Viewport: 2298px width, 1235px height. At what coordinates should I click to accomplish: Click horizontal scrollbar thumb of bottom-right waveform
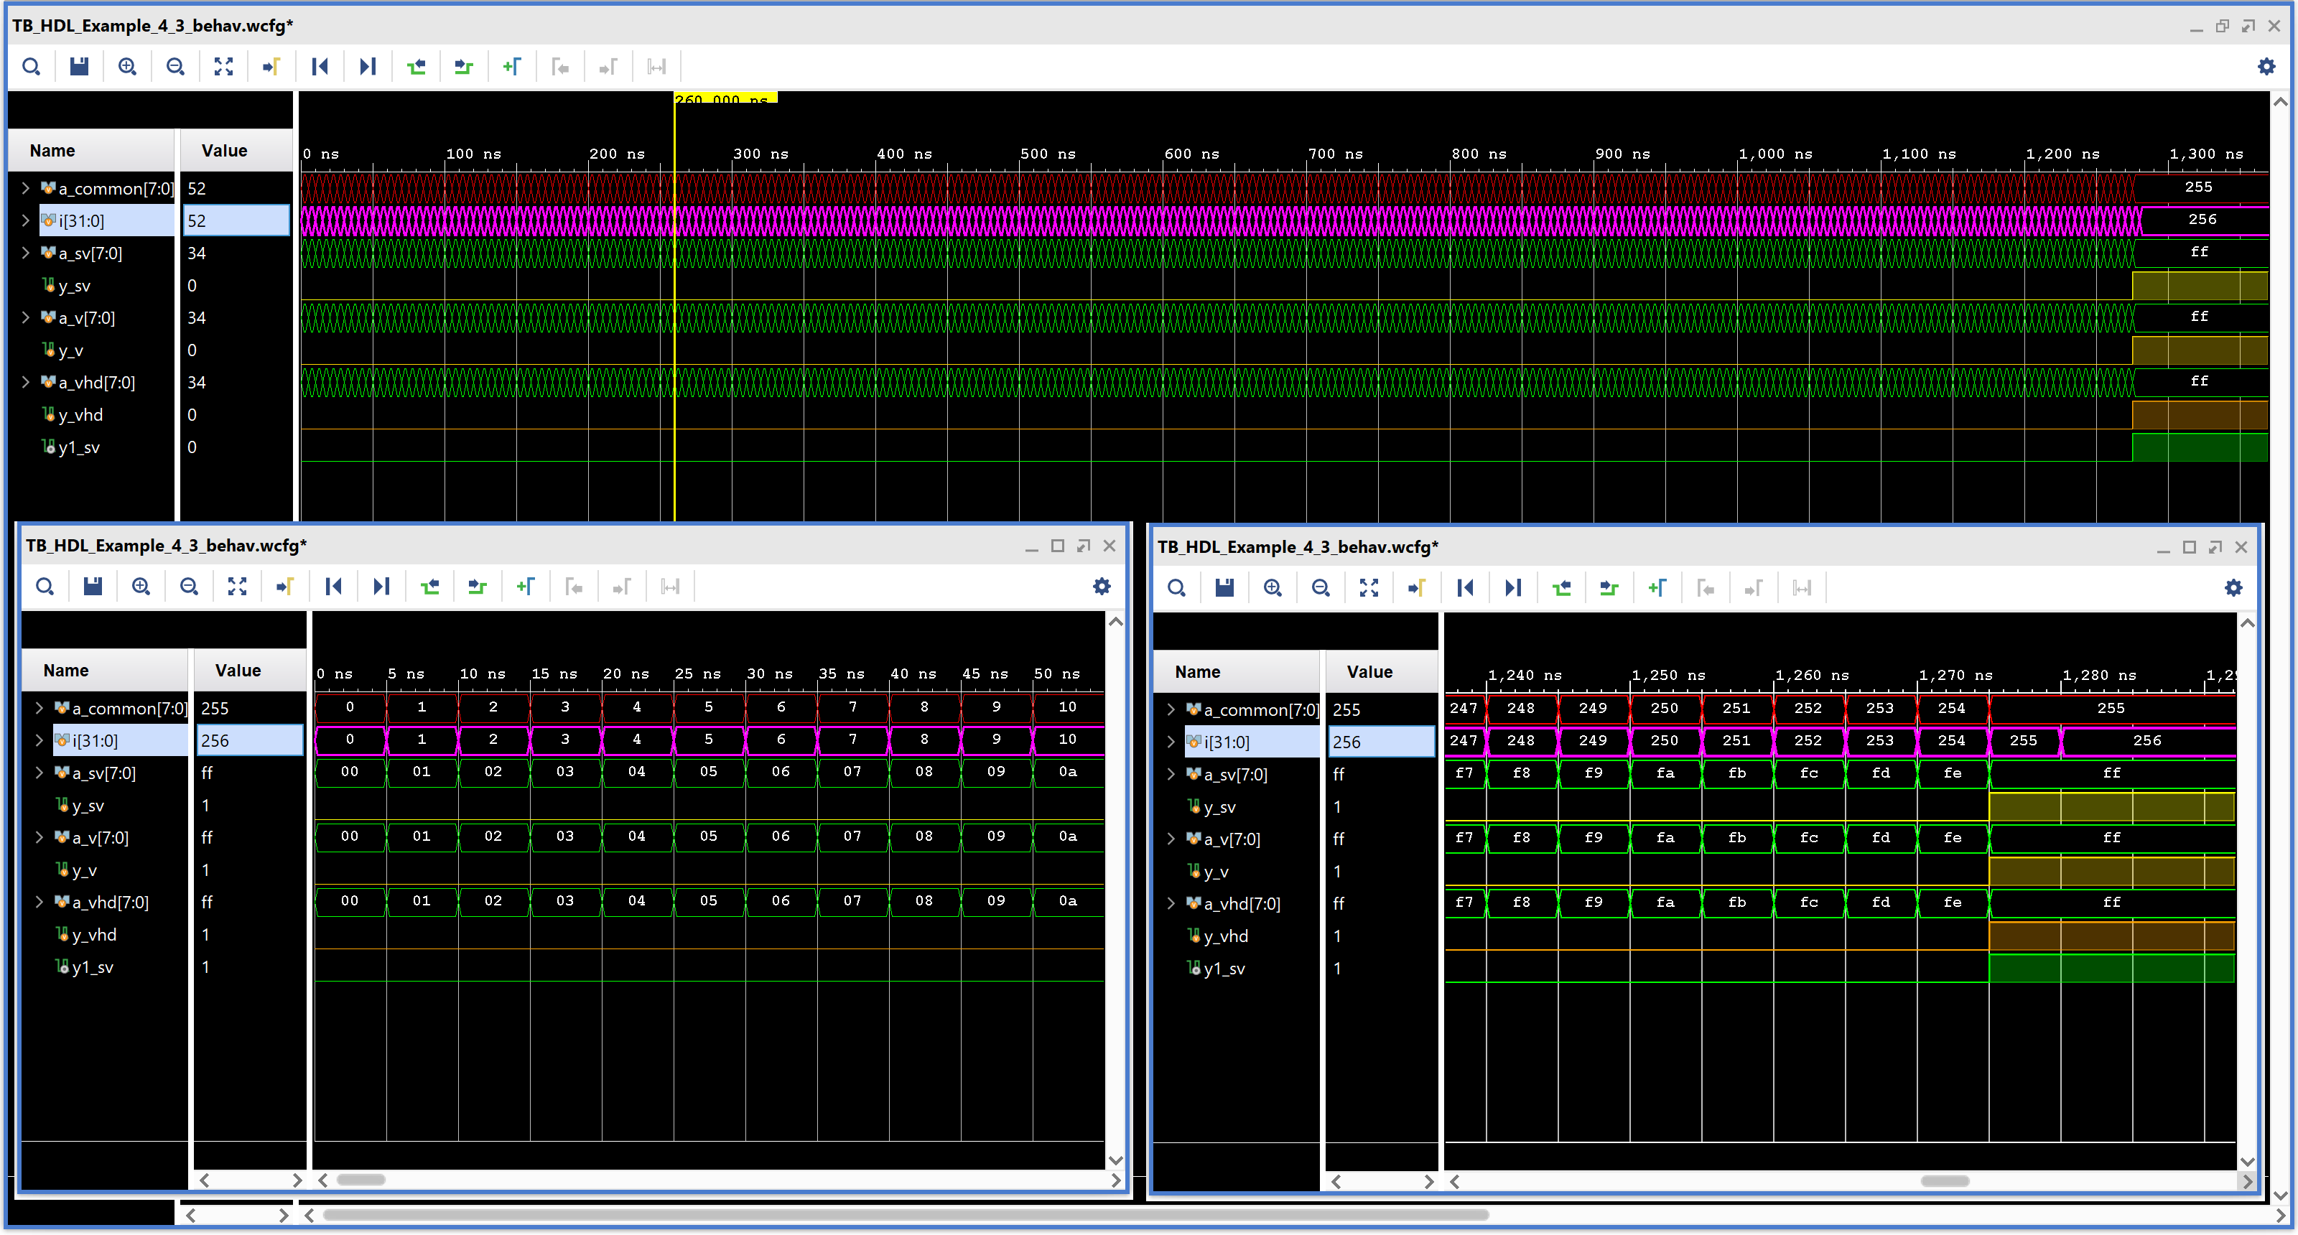(1944, 1181)
